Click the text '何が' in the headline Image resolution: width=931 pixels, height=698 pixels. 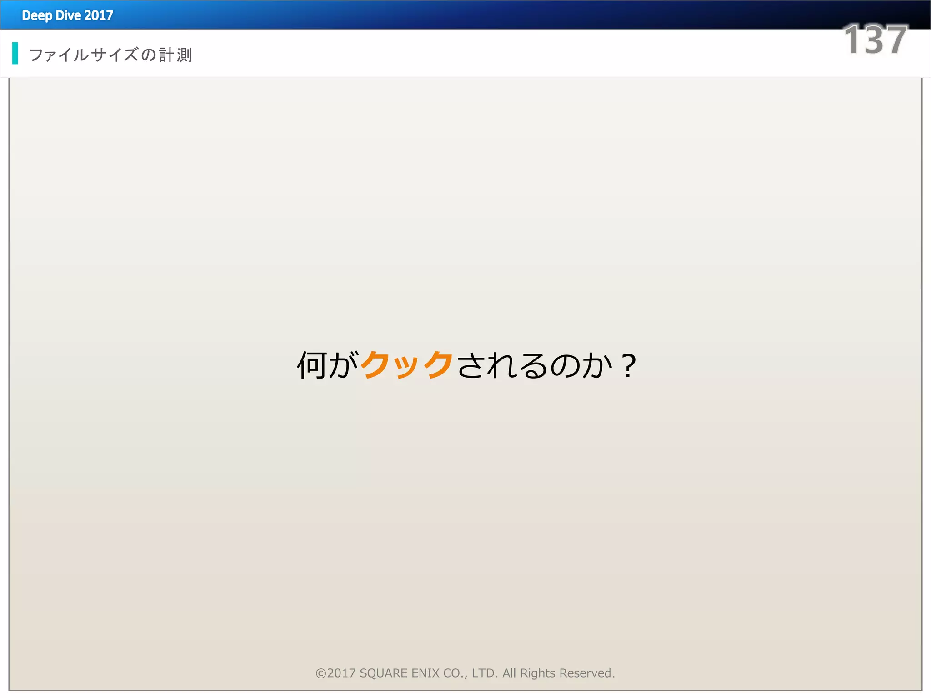tap(328, 364)
